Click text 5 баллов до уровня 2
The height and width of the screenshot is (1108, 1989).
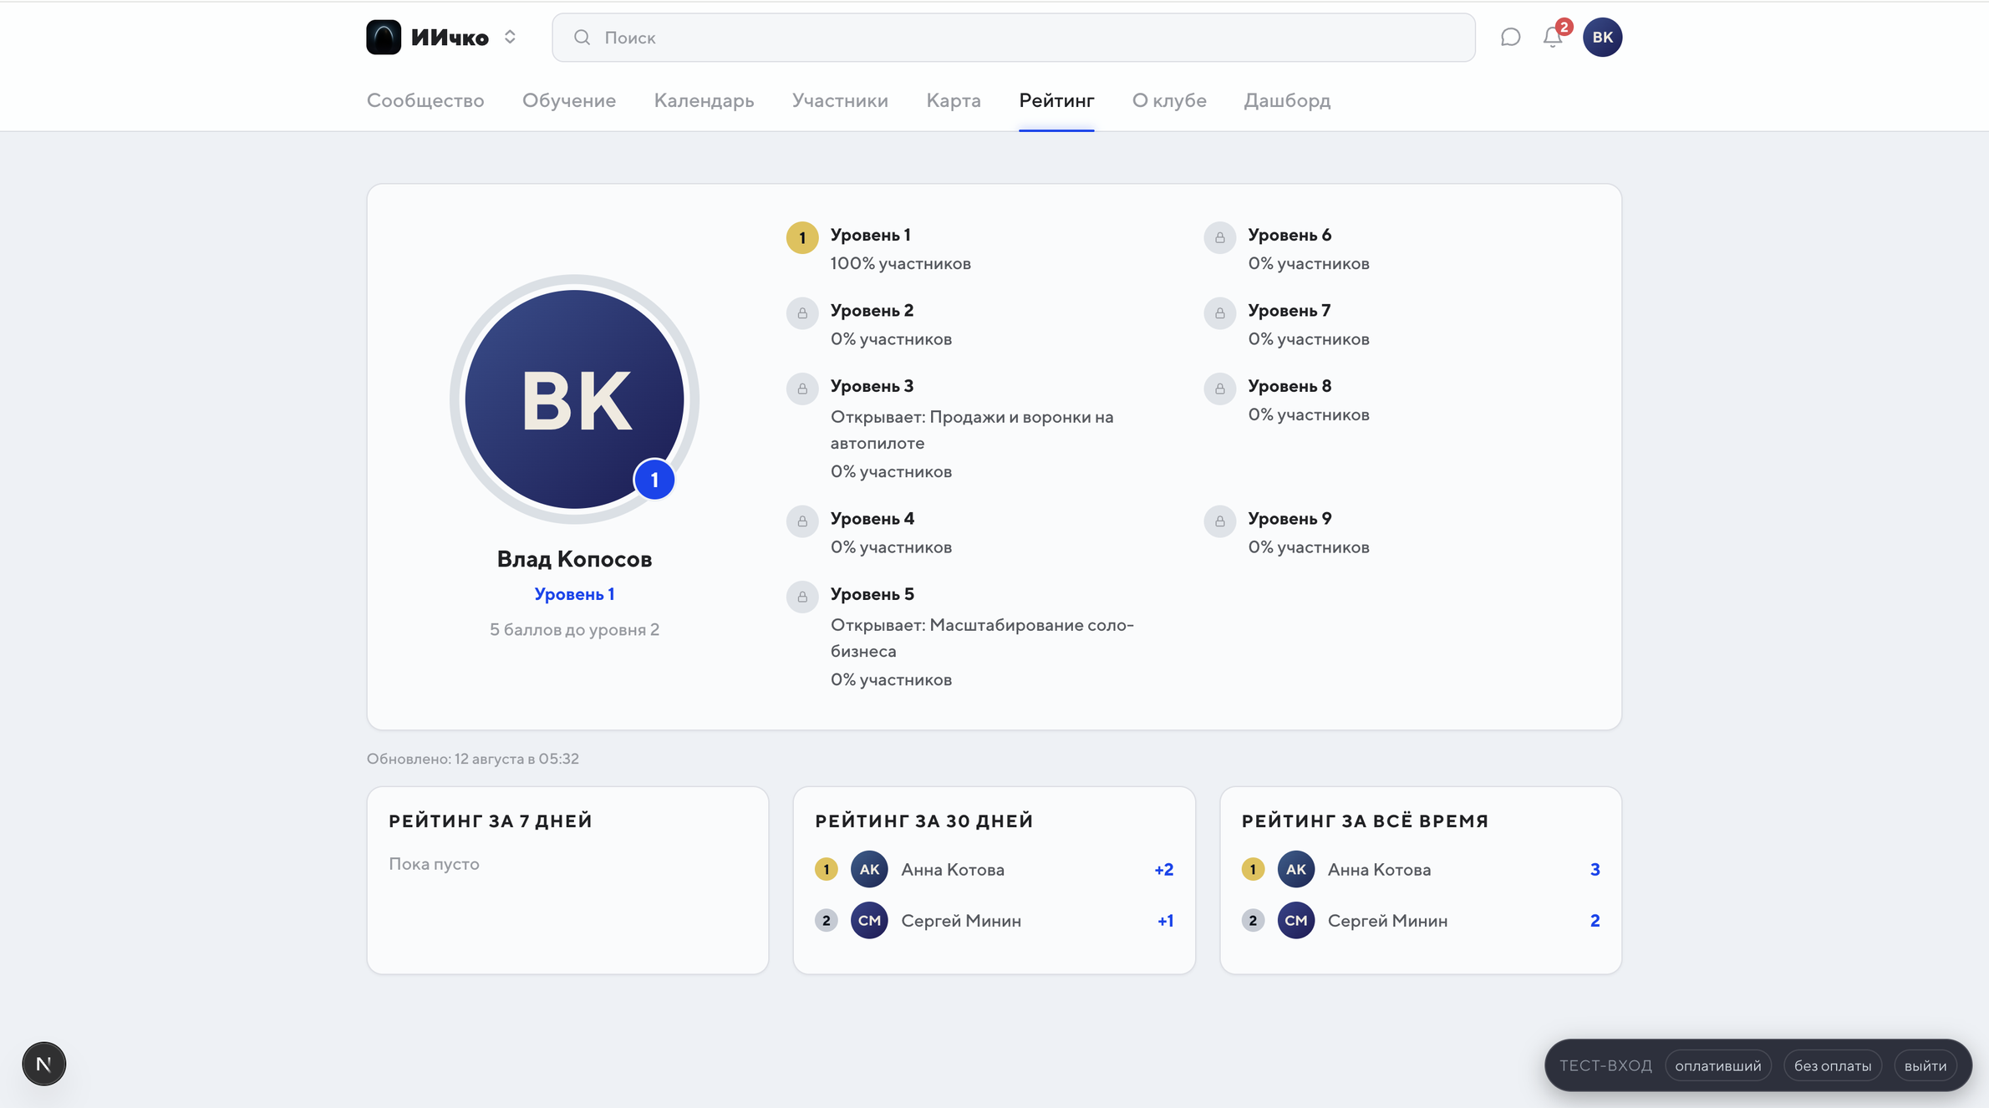pos(574,629)
